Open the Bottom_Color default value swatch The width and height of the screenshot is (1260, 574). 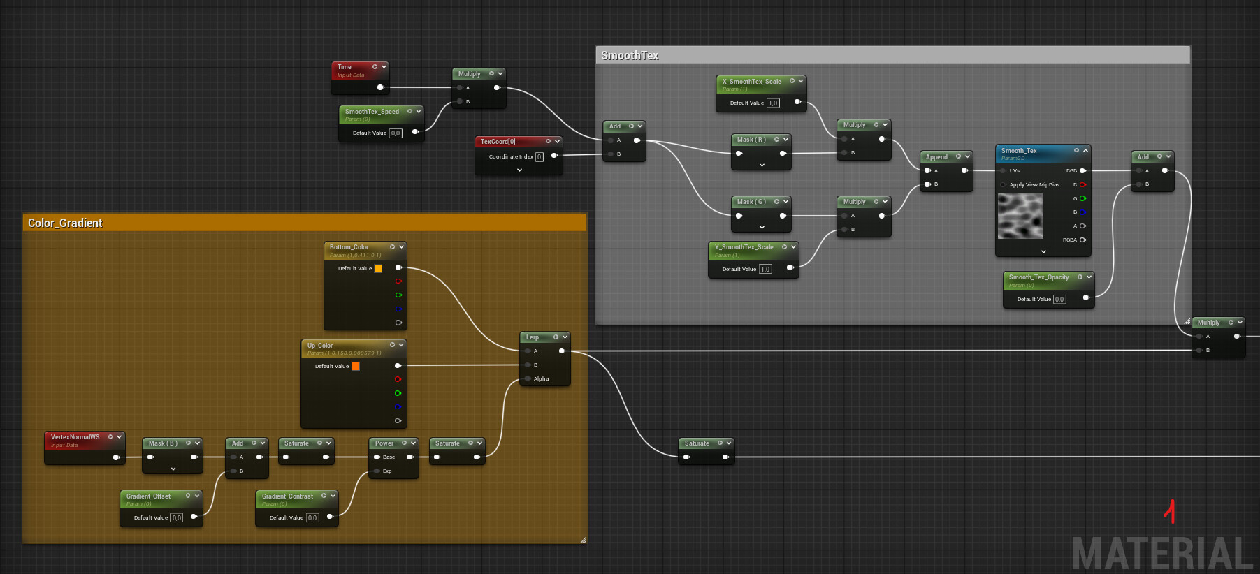click(x=378, y=268)
